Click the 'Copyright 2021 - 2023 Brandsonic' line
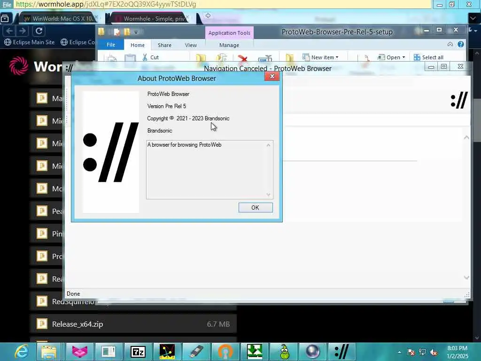Image resolution: width=481 pixels, height=361 pixels. click(188, 118)
